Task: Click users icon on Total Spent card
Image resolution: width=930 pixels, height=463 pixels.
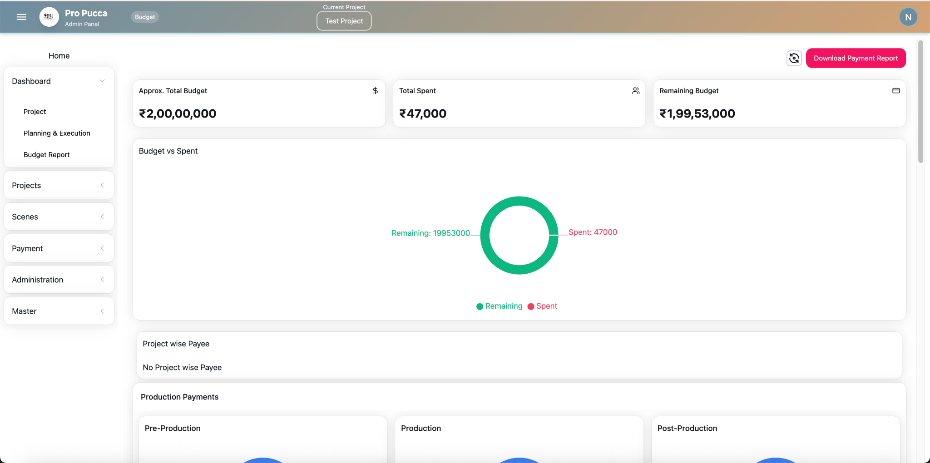Action: click(x=636, y=91)
